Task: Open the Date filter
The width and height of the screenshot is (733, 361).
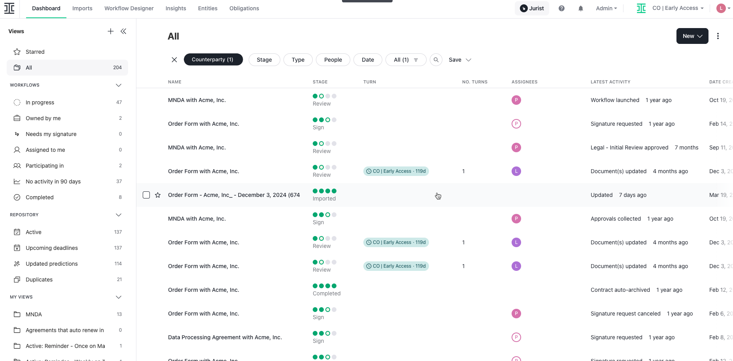Action: (x=368, y=60)
